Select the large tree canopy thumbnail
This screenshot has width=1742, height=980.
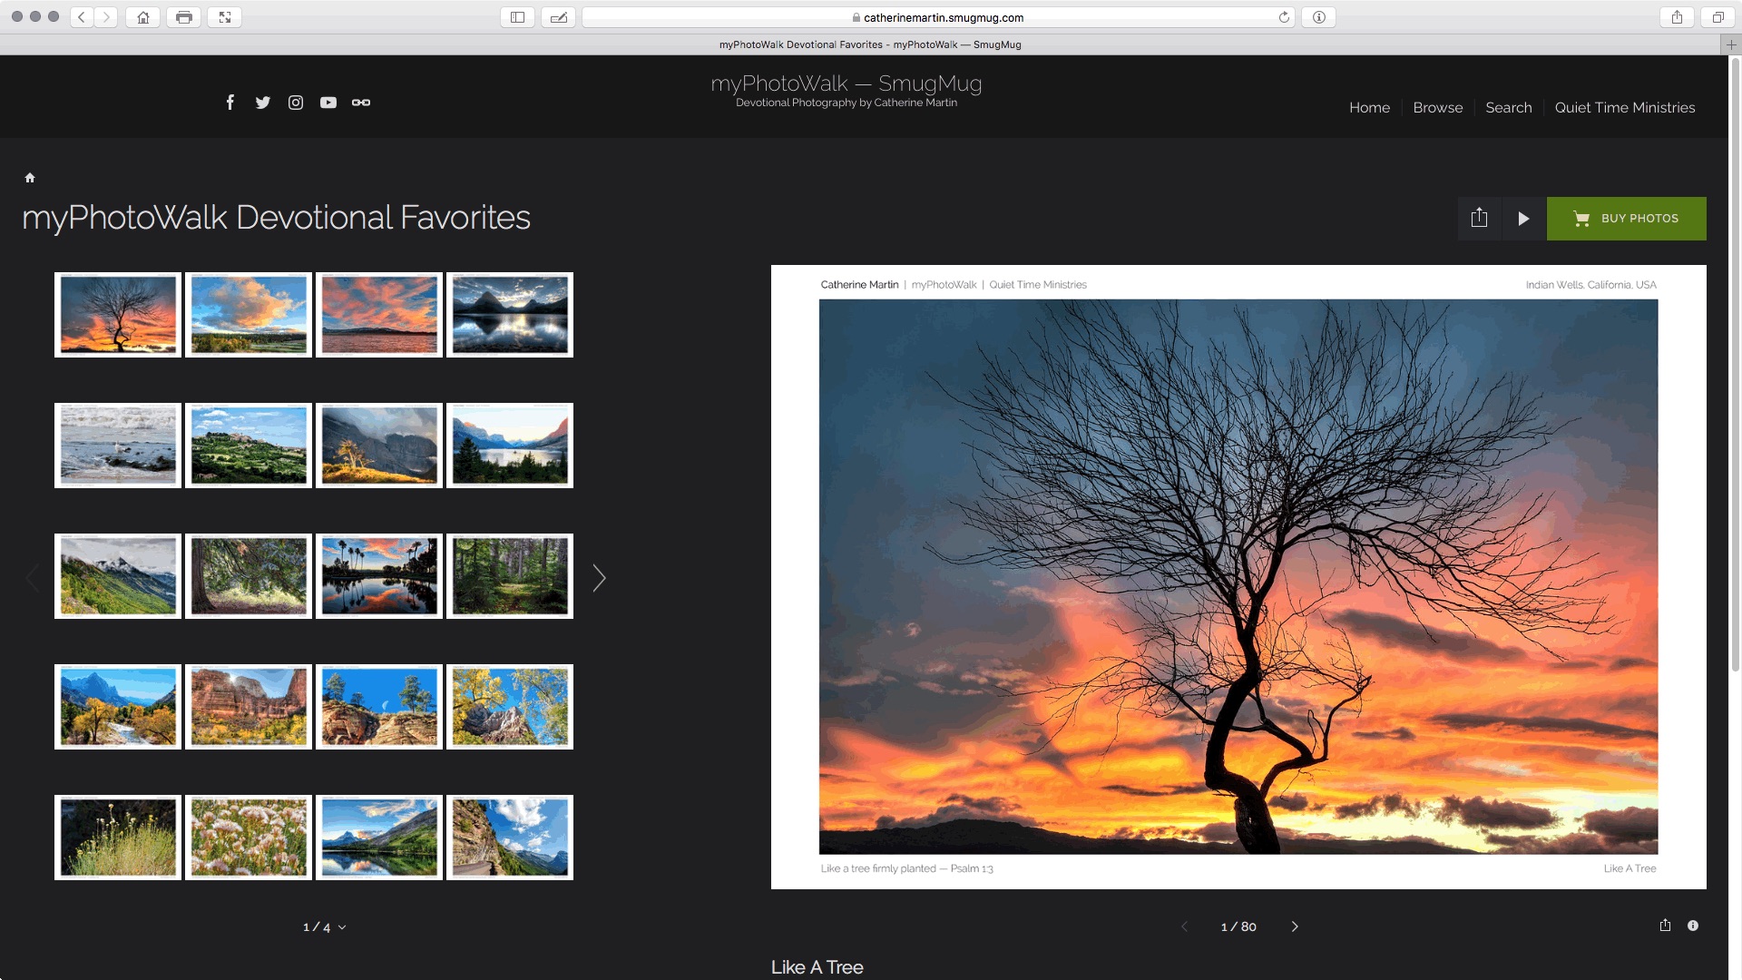coord(249,576)
